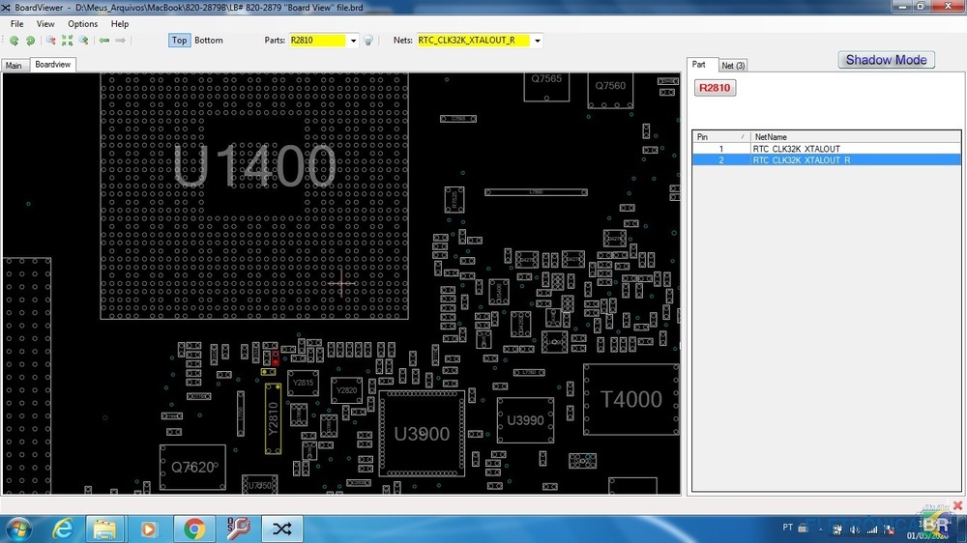Screen dimensions: 967x543
Task: Switch board view to Bottom side
Action: [x=208, y=41]
